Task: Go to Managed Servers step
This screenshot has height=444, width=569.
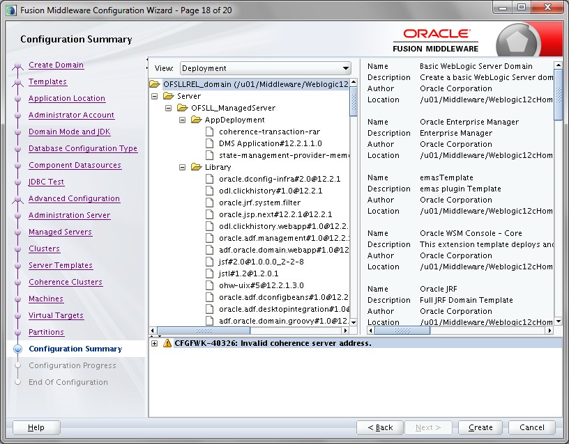Action: (60, 232)
